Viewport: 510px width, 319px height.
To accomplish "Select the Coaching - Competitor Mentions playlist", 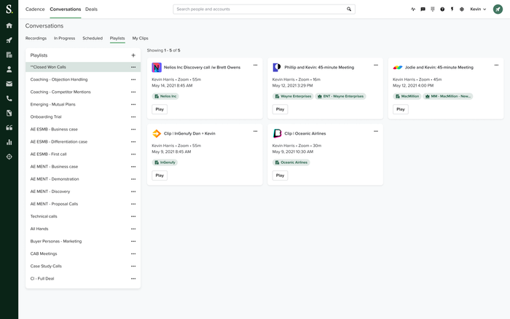I will pos(83,92).
